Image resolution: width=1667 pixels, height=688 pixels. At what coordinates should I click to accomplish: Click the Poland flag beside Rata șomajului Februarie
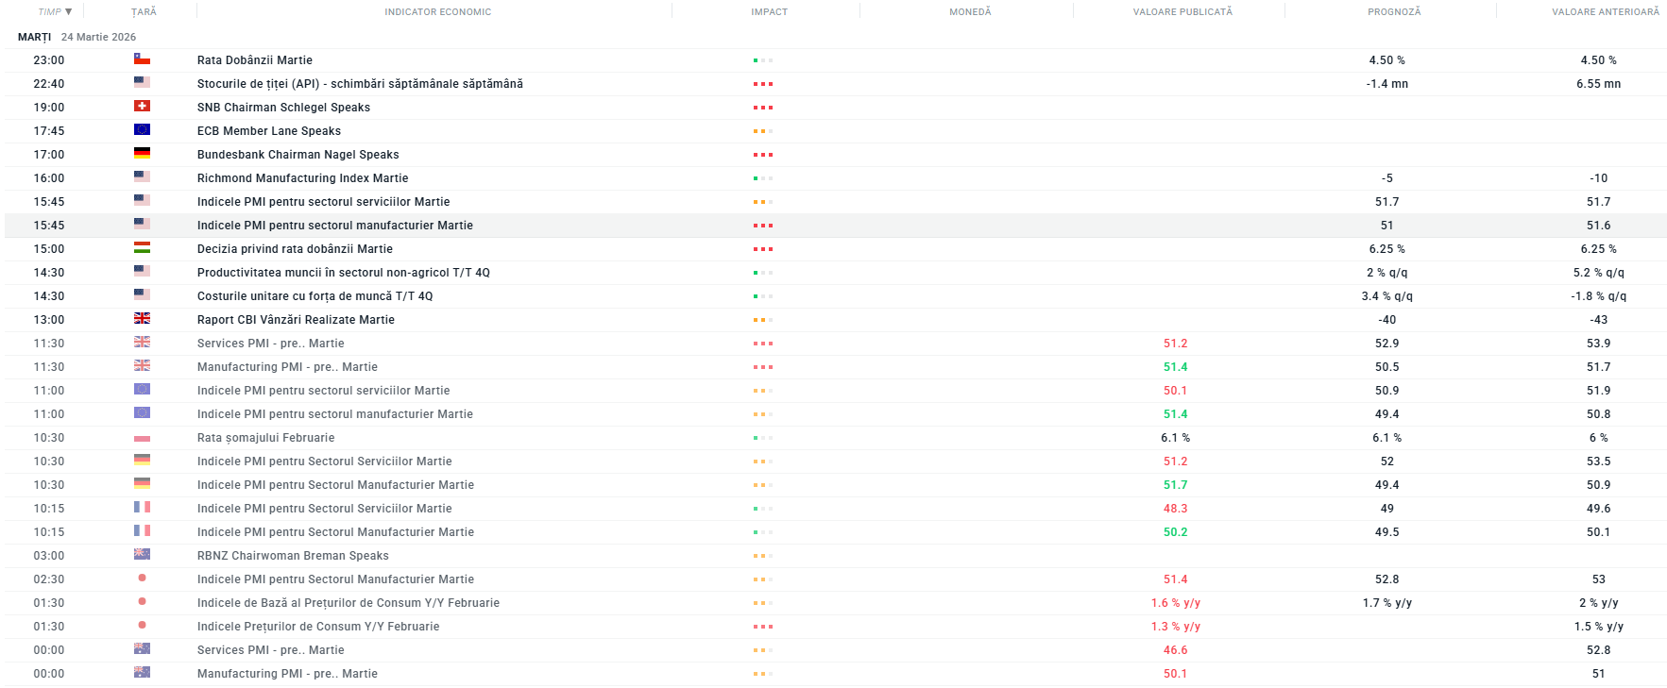142,438
